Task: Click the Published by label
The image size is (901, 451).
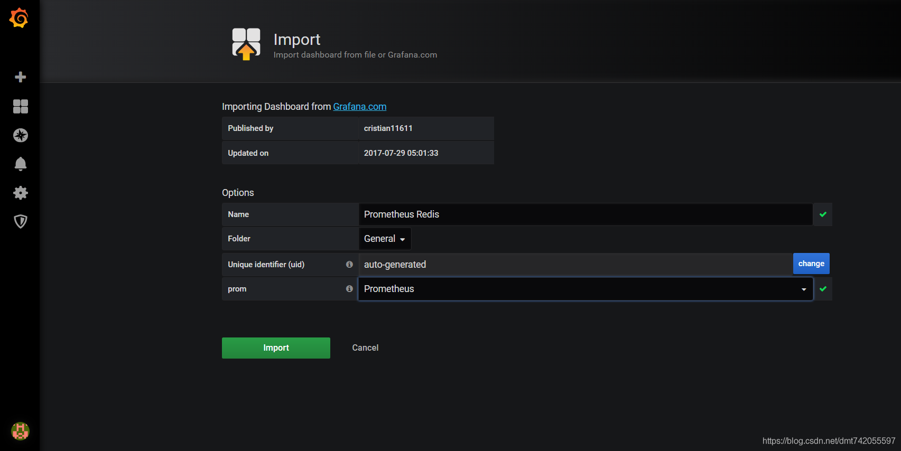Action: tap(250, 128)
